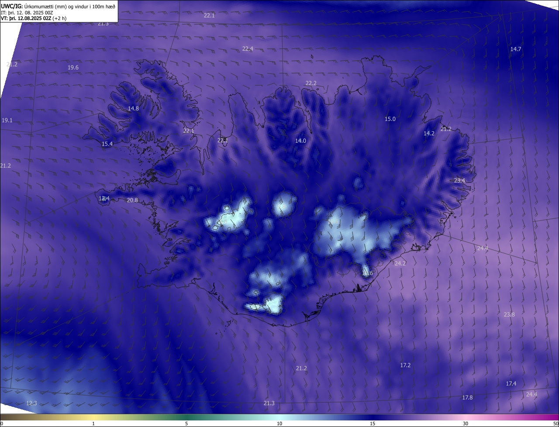The height and width of the screenshot is (427, 559).
Task: Click the 1 tick label on the color scale
Action: pos(93,424)
